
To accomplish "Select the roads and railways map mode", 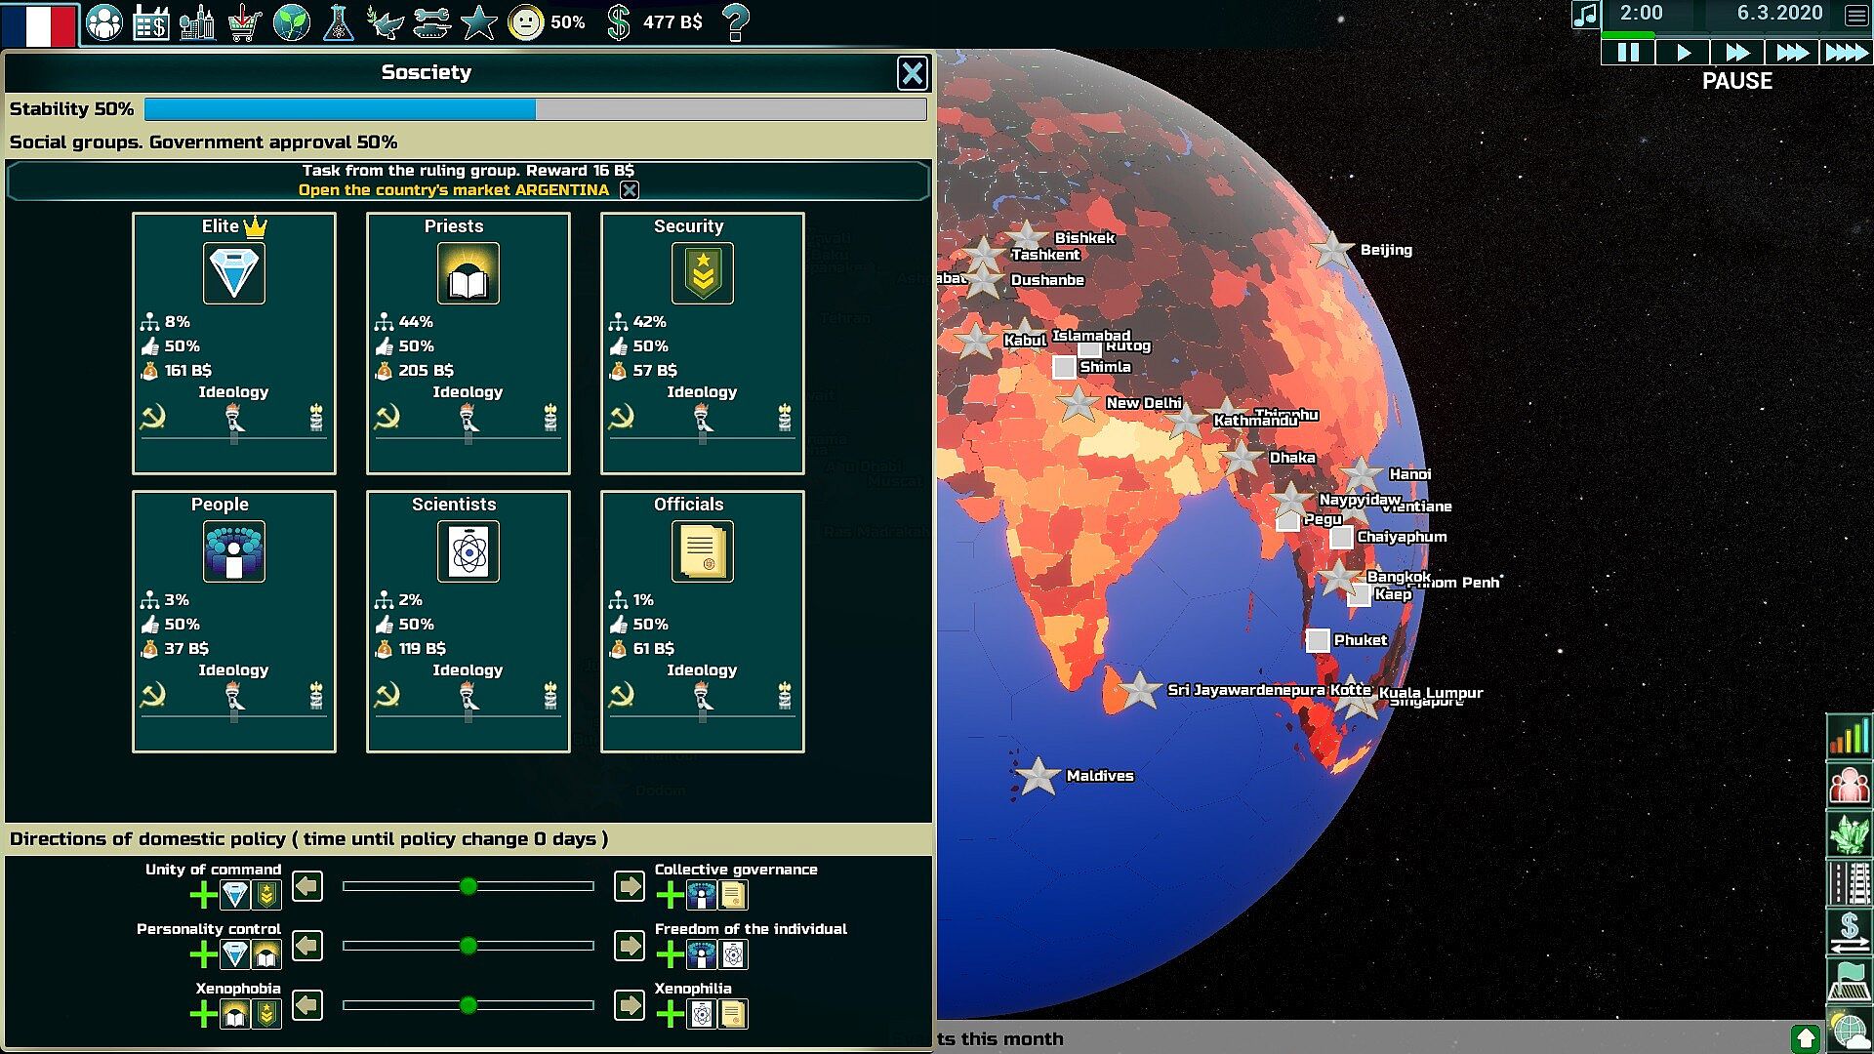I will tap(1849, 882).
